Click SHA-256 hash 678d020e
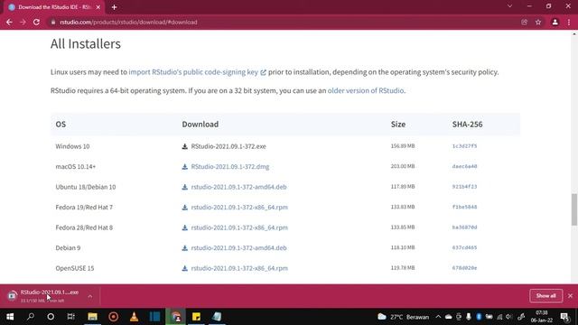 [464, 267]
